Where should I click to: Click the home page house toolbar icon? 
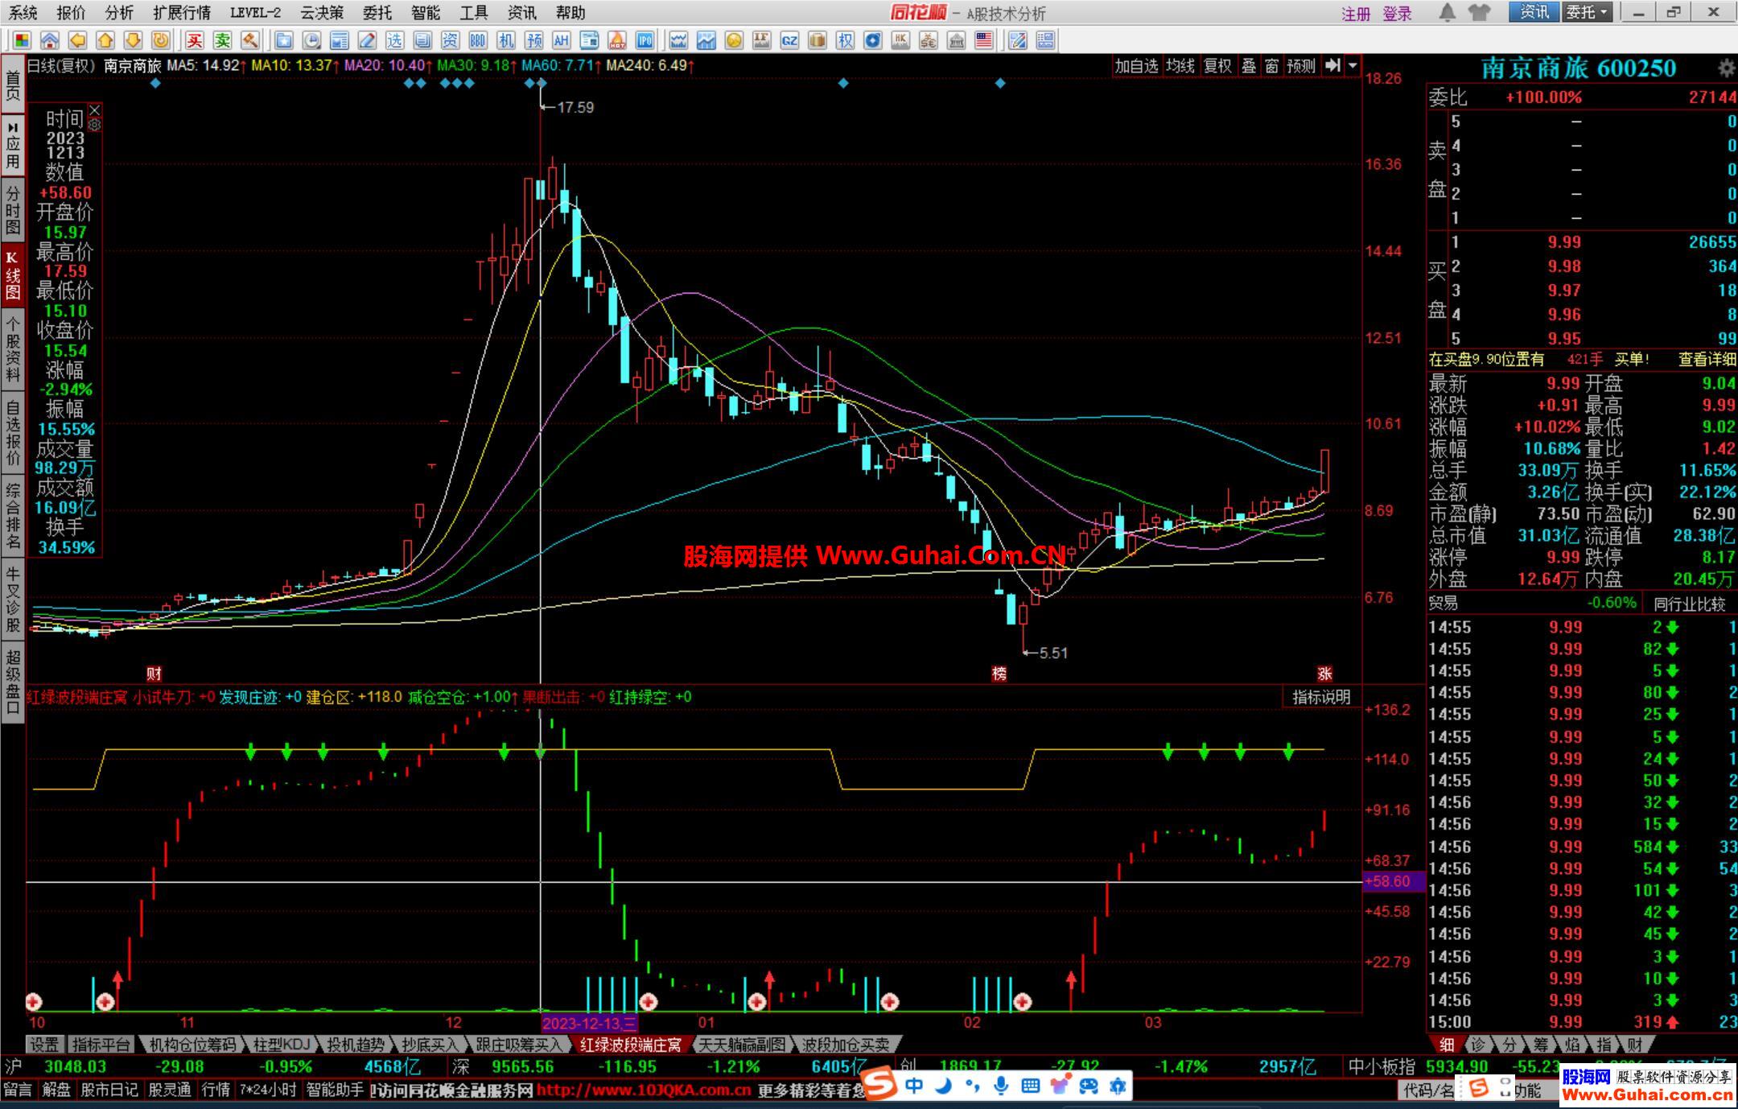coord(50,40)
